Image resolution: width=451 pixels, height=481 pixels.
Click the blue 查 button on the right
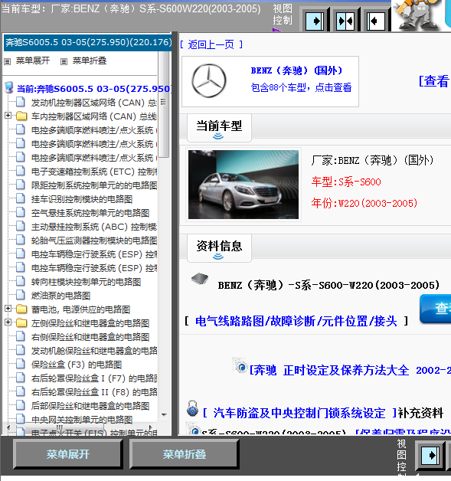click(x=436, y=309)
